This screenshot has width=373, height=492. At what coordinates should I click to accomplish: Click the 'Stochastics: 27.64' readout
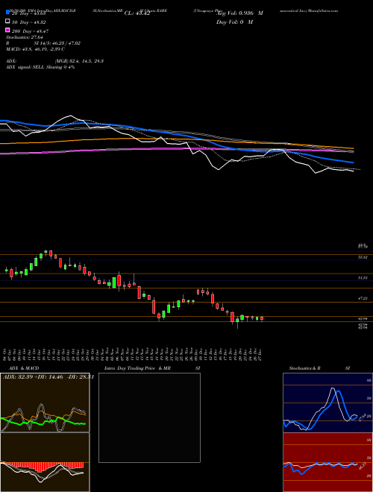(24, 37)
